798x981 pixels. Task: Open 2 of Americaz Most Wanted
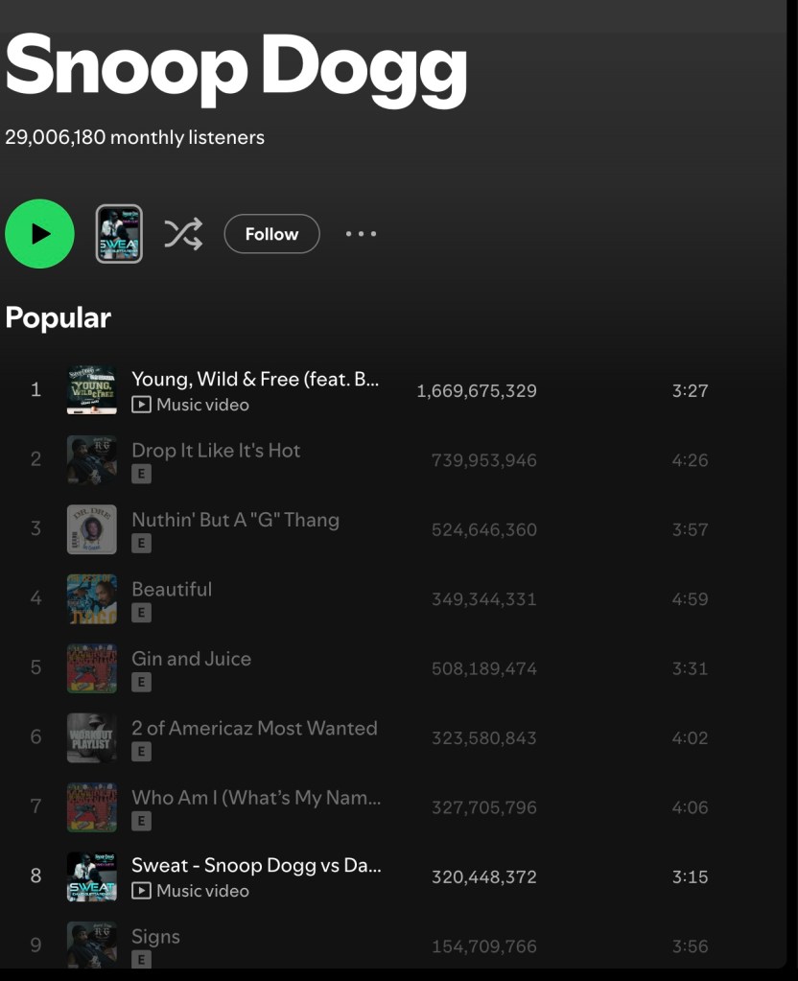click(x=254, y=729)
